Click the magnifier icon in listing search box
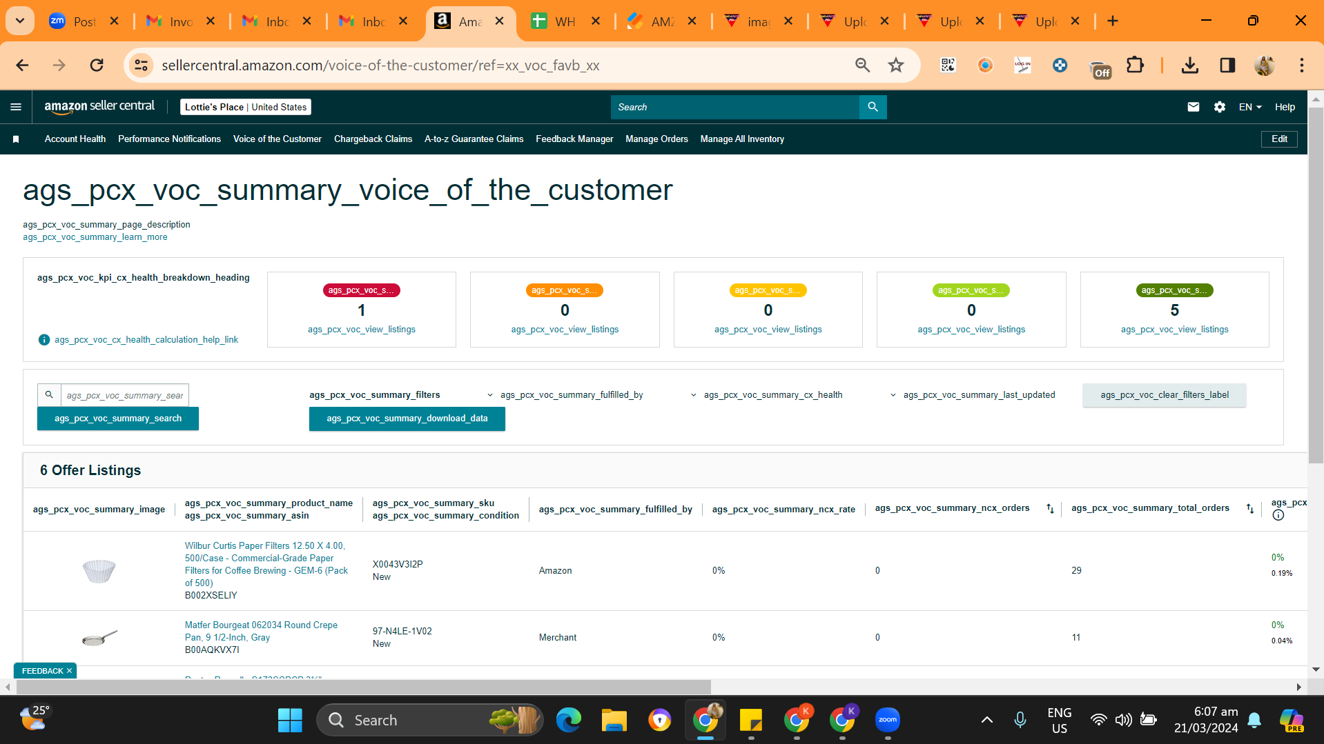The width and height of the screenshot is (1324, 744). coord(49,395)
